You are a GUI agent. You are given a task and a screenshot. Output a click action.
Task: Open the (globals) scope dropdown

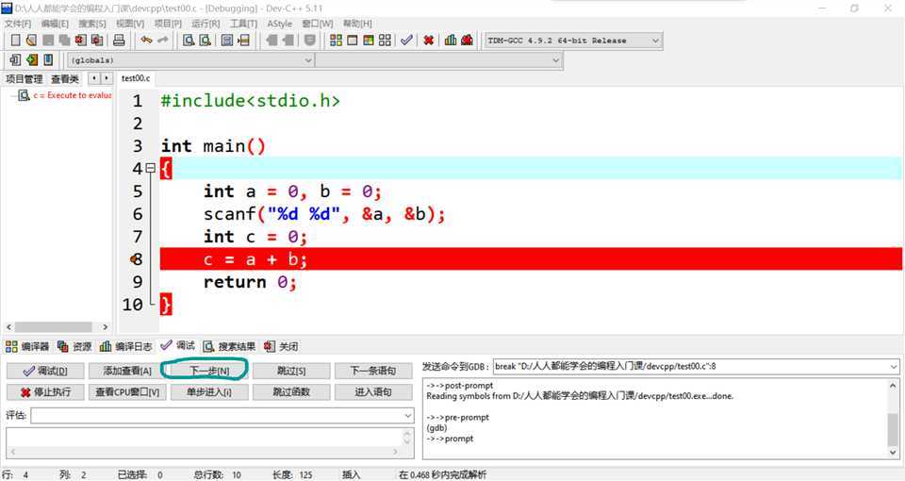point(308,60)
